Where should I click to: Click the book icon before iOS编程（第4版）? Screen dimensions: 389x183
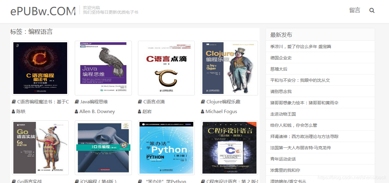[76, 181]
